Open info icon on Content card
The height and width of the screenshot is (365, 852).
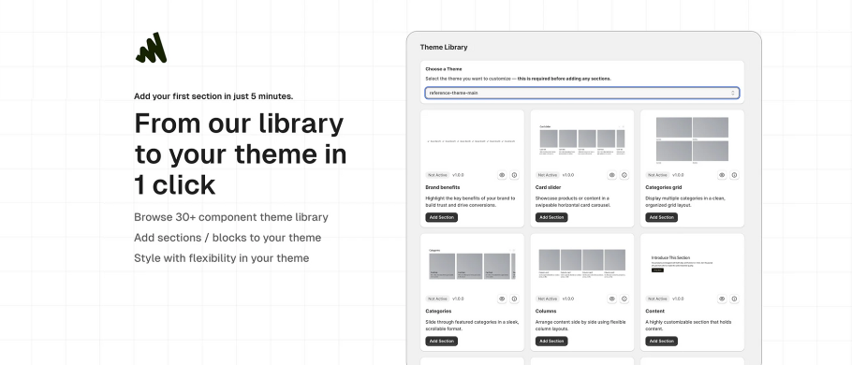pyautogui.click(x=734, y=299)
